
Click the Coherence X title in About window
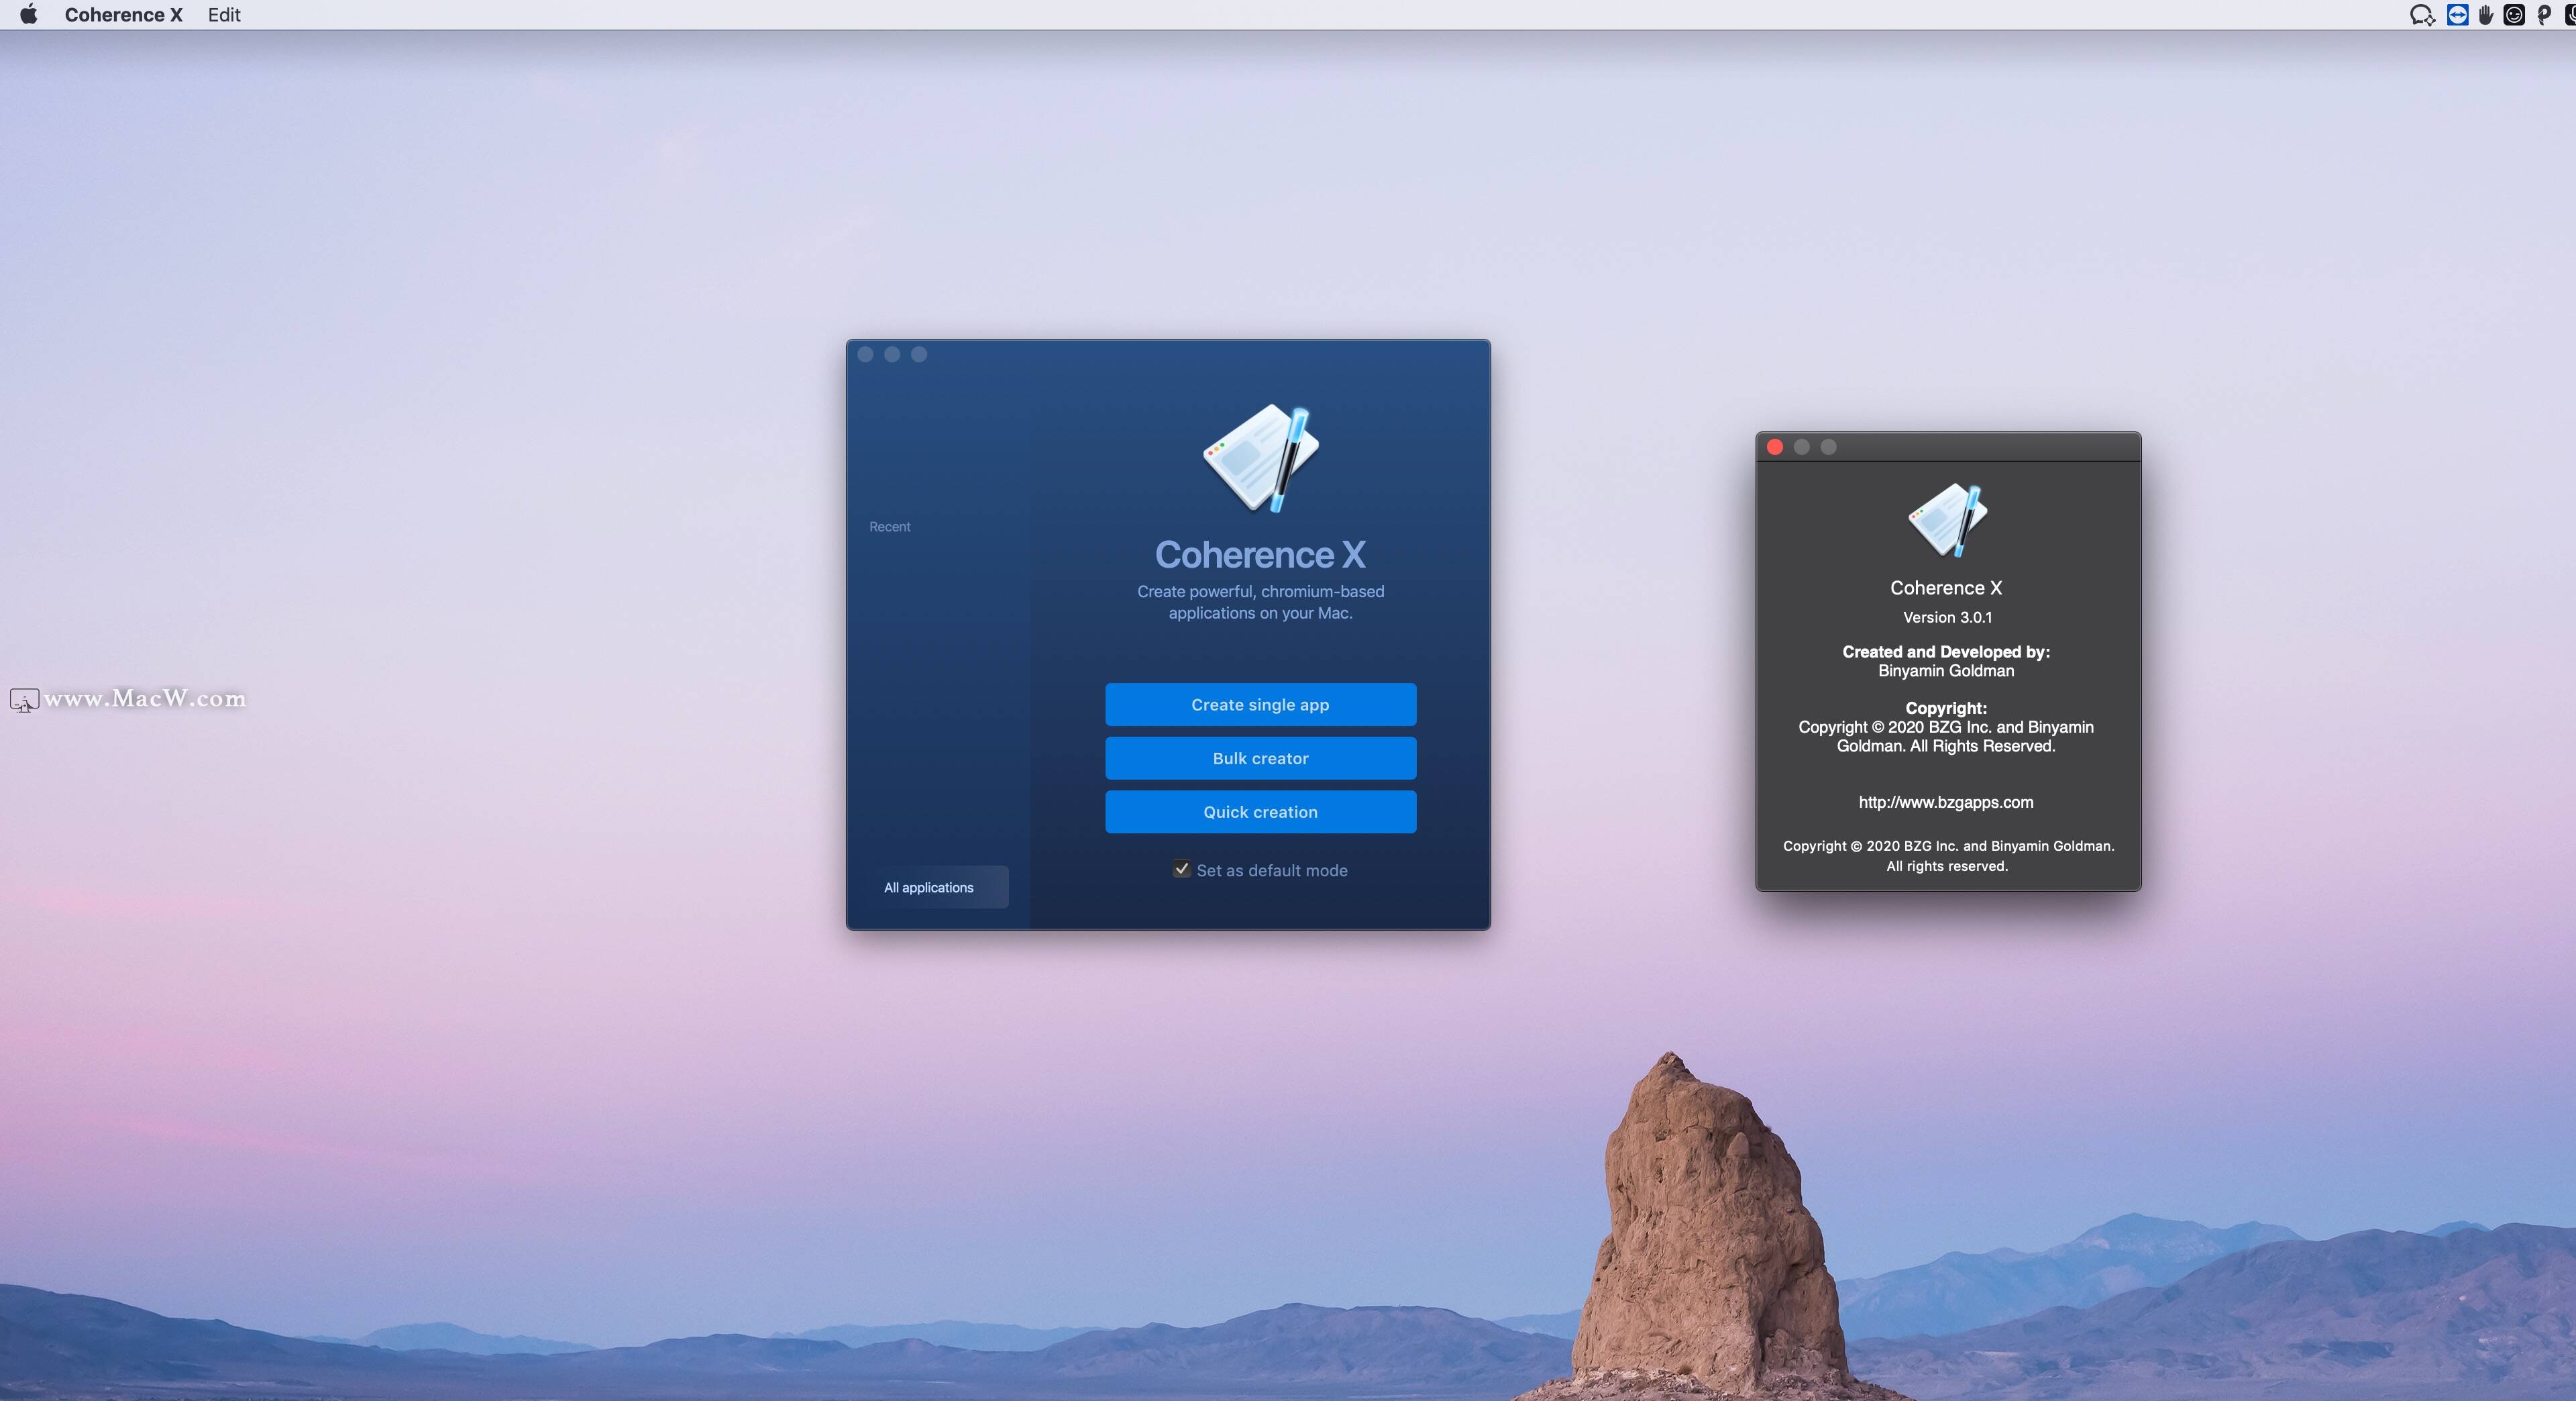tap(1946, 588)
